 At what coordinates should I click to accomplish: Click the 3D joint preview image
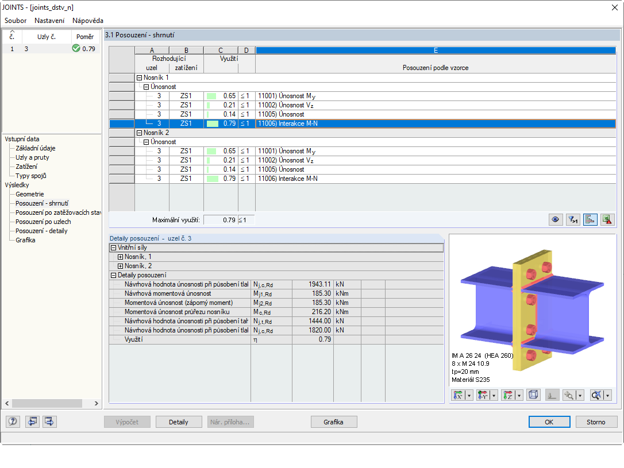coord(533,310)
